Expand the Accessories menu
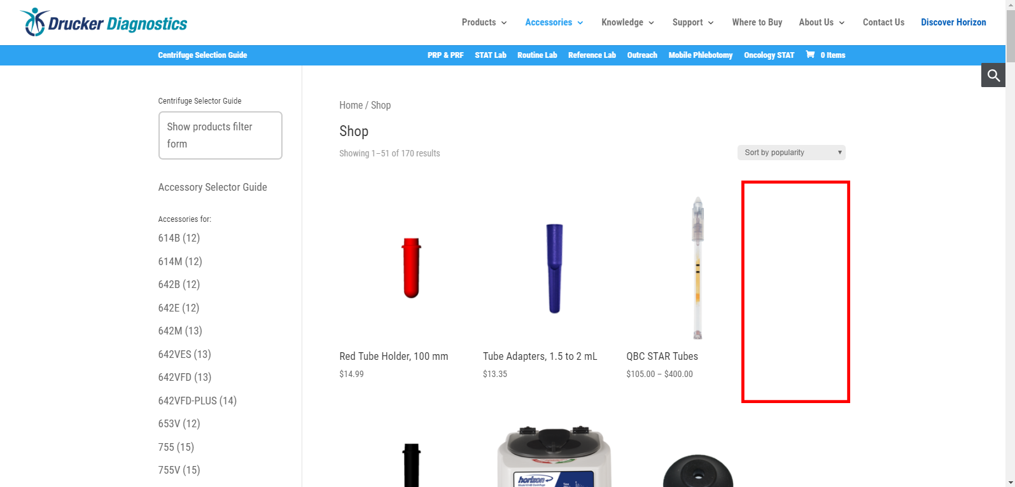The width and height of the screenshot is (1015, 487). pyautogui.click(x=554, y=22)
